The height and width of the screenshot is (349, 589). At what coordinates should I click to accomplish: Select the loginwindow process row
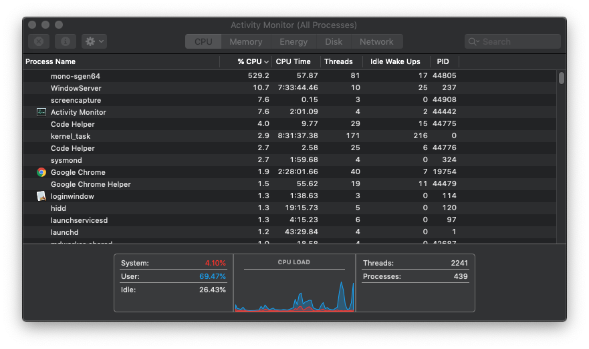pyautogui.click(x=289, y=196)
